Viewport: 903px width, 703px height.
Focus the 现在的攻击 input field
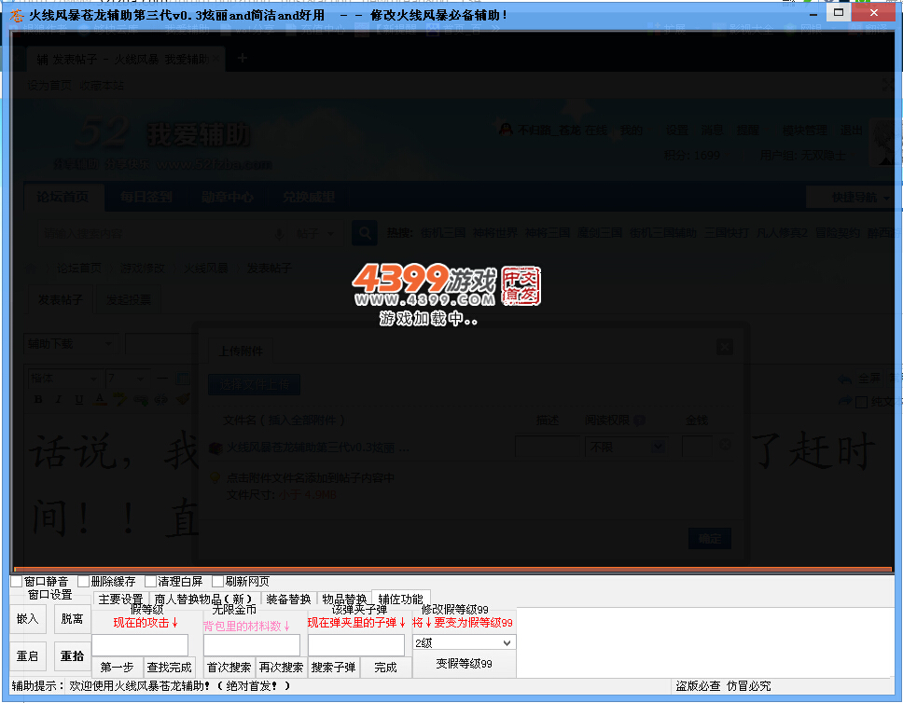tap(140, 645)
